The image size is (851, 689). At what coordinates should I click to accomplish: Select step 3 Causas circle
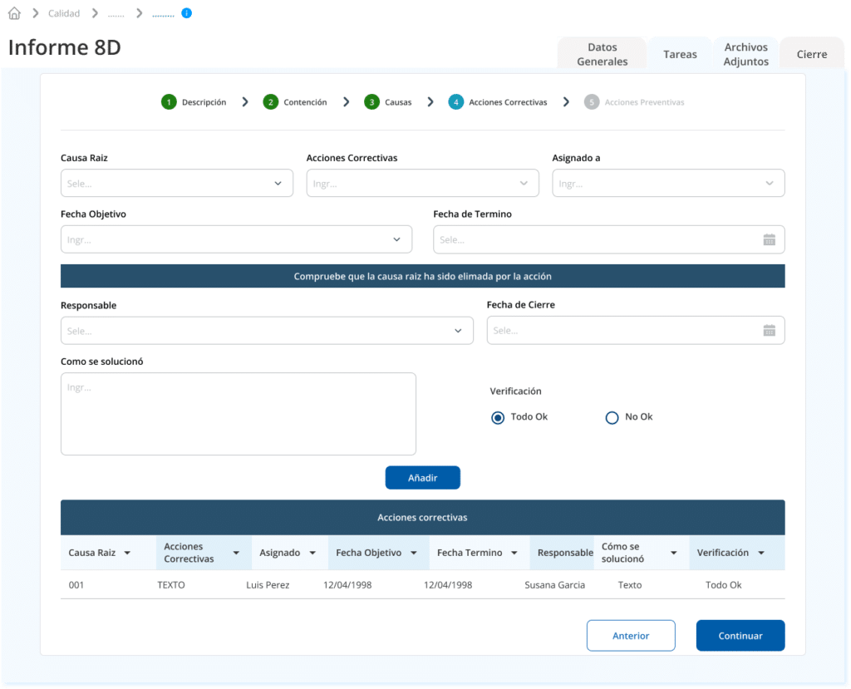[371, 102]
